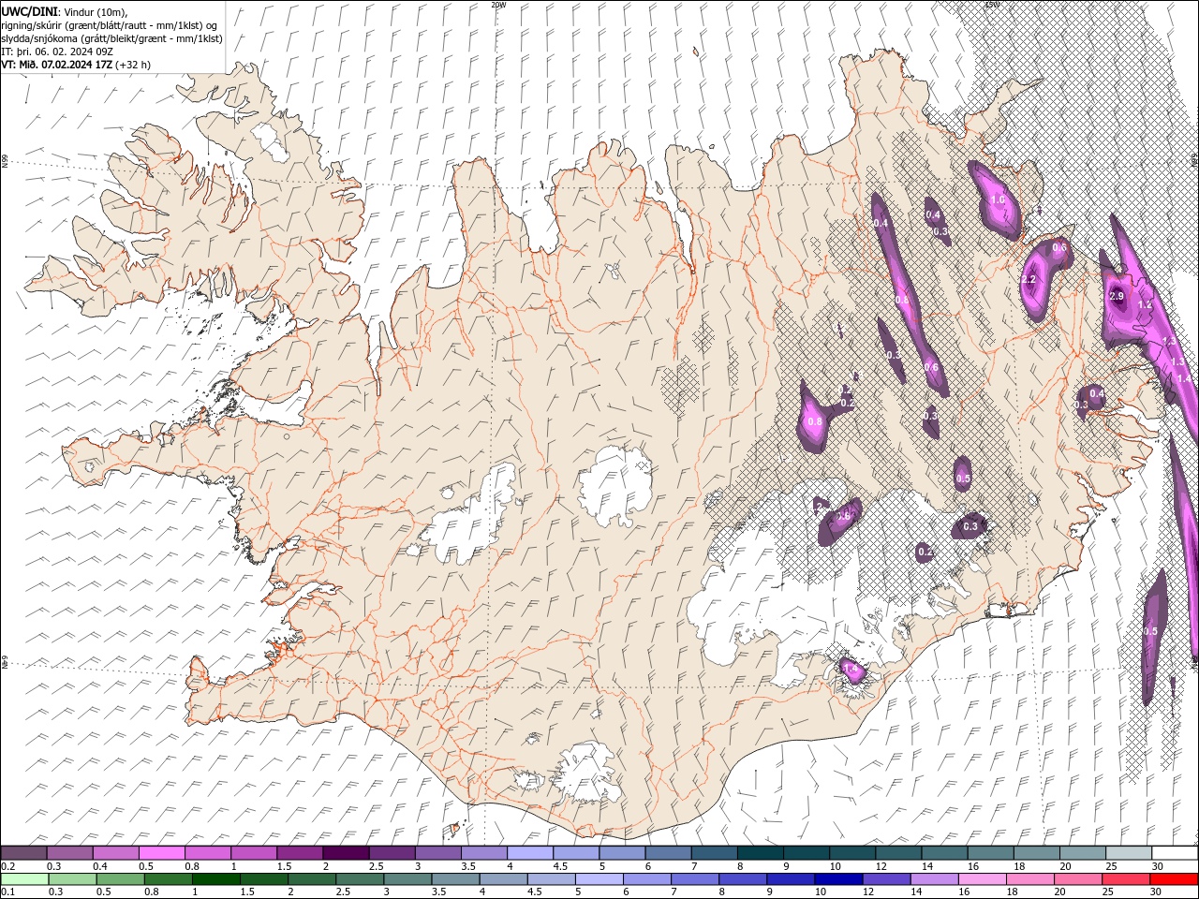Image resolution: width=1199 pixels, height=899 pixels.
Task: Pick the grey-teal 16 swatch in upper scale
Action: tap(990, 852)
